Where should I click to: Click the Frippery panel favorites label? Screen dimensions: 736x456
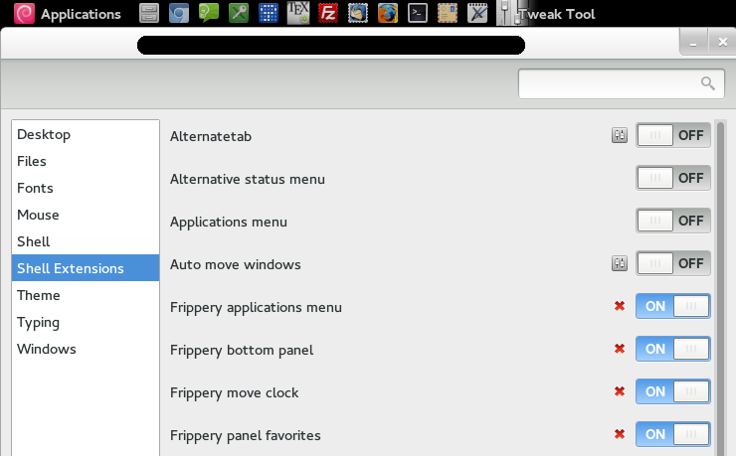coord(246,435)
